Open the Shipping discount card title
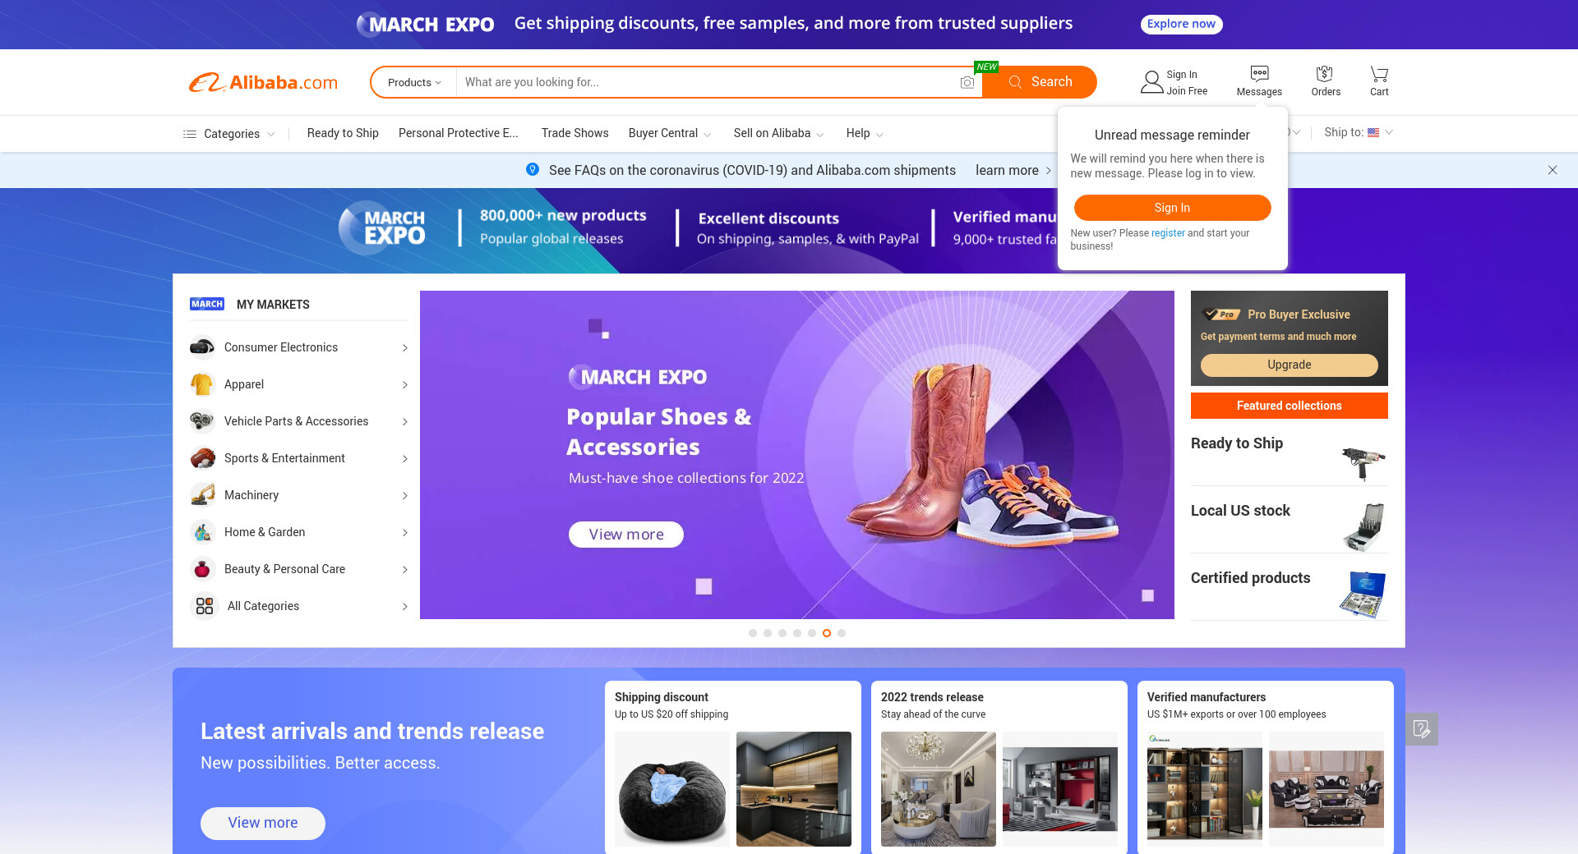Screen dimensions: 1578x854 pos(662,697)
